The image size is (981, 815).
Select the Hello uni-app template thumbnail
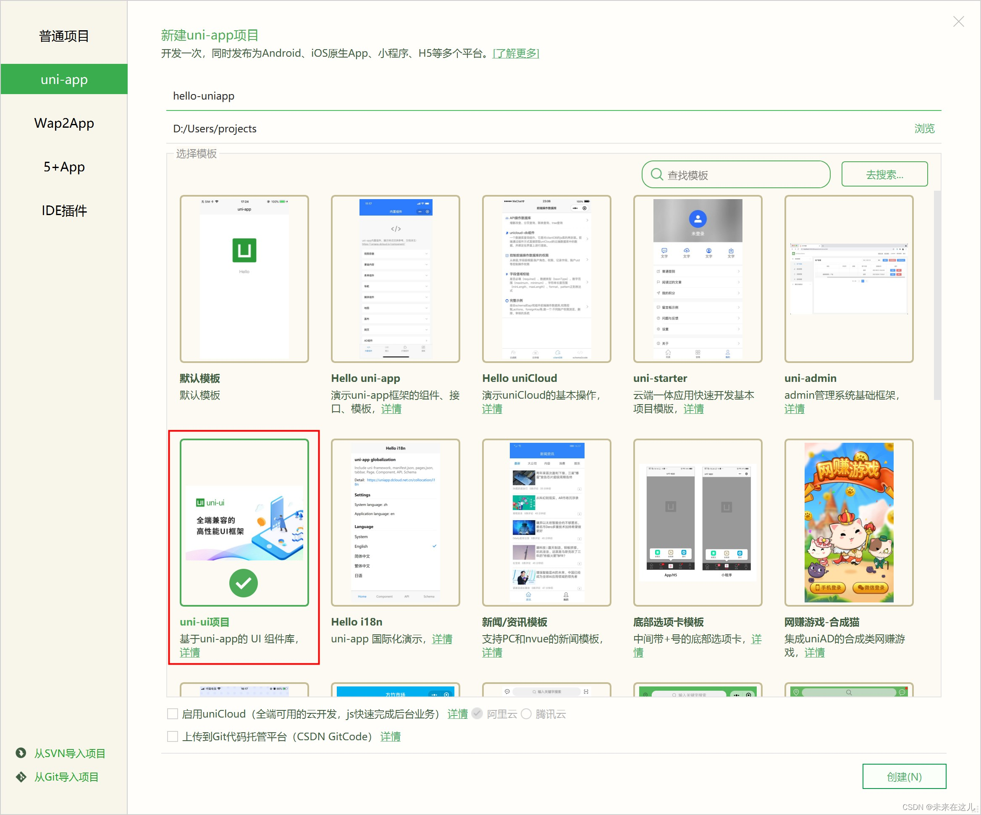click(395, 279)
